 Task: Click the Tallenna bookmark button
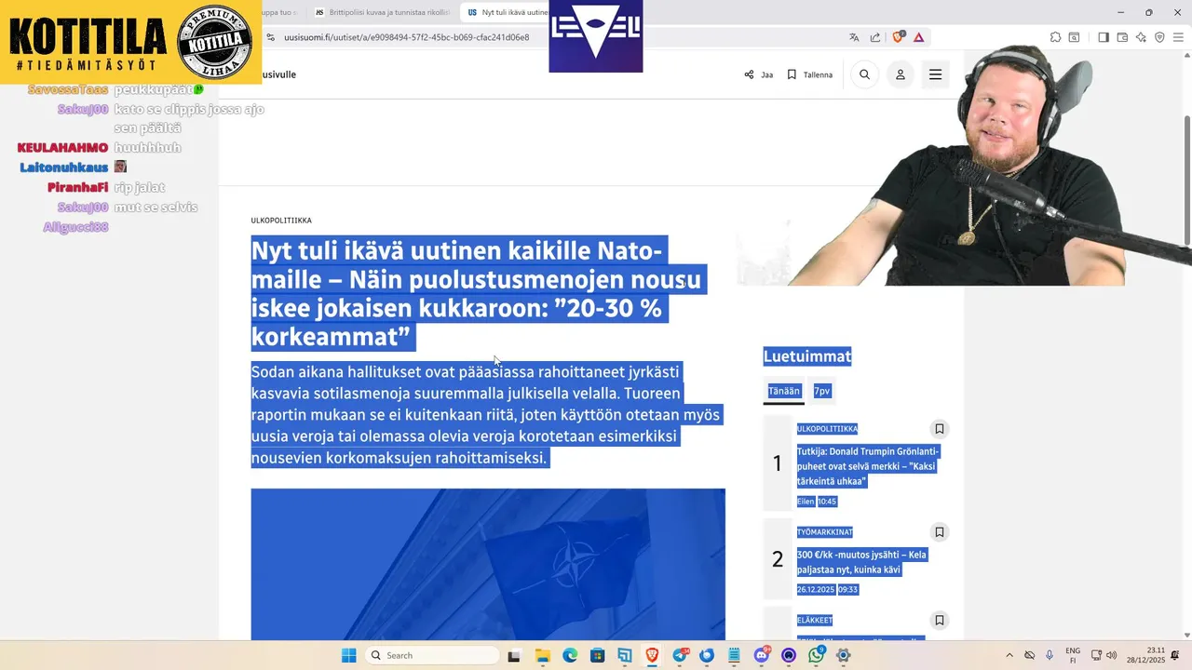809,74
